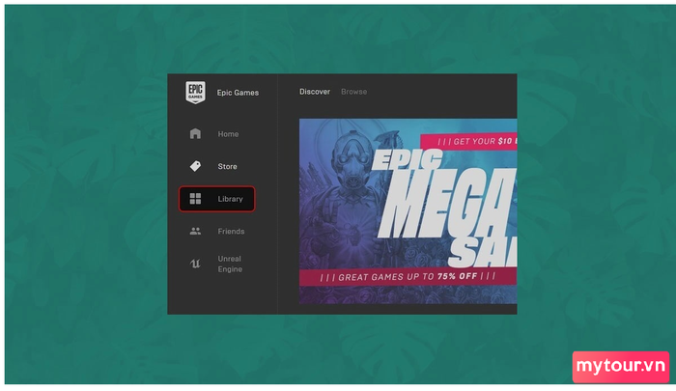Viewport: 676px width, 391px height.
Task: Switch to the Browse tab
Action: 354,92
